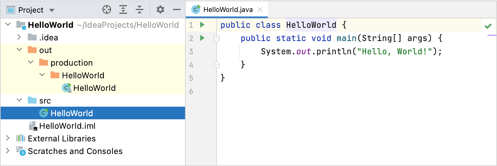Select the src folder row
The image size is (497, 166).
point(93,101)
